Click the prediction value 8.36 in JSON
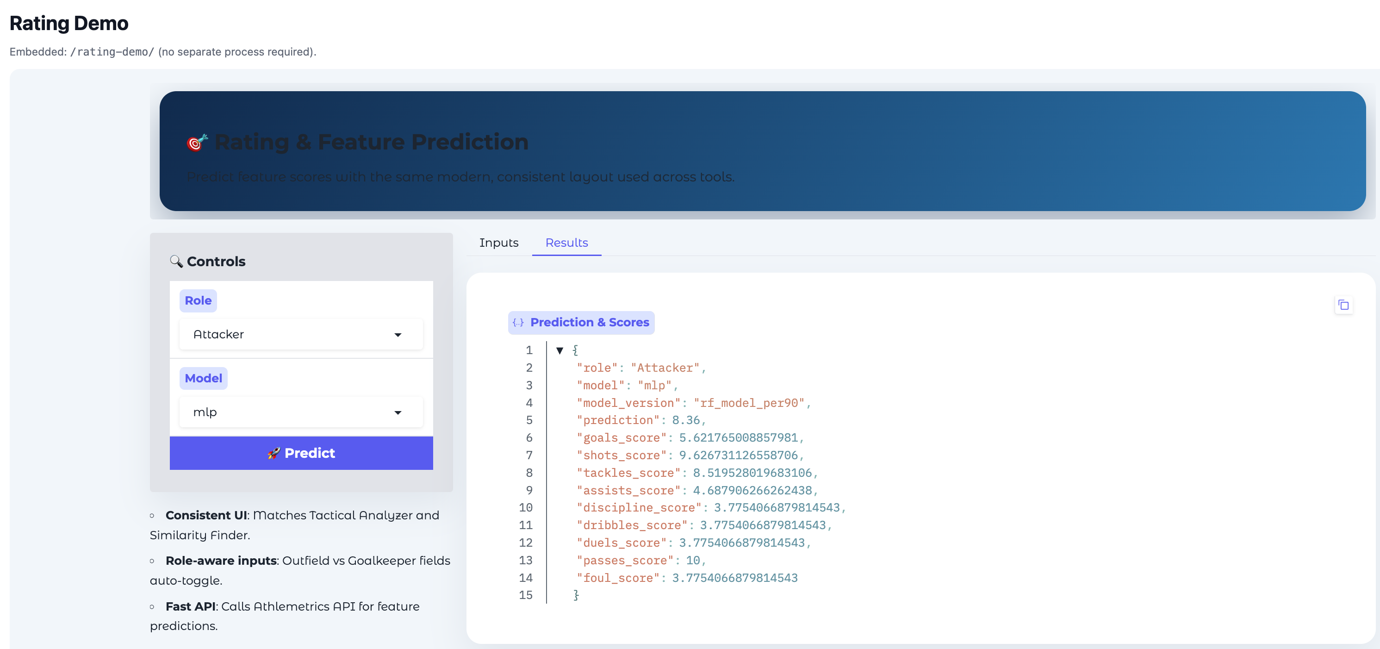The width and height of the screenshot is (1380, 649). click(x=686, y=420)
